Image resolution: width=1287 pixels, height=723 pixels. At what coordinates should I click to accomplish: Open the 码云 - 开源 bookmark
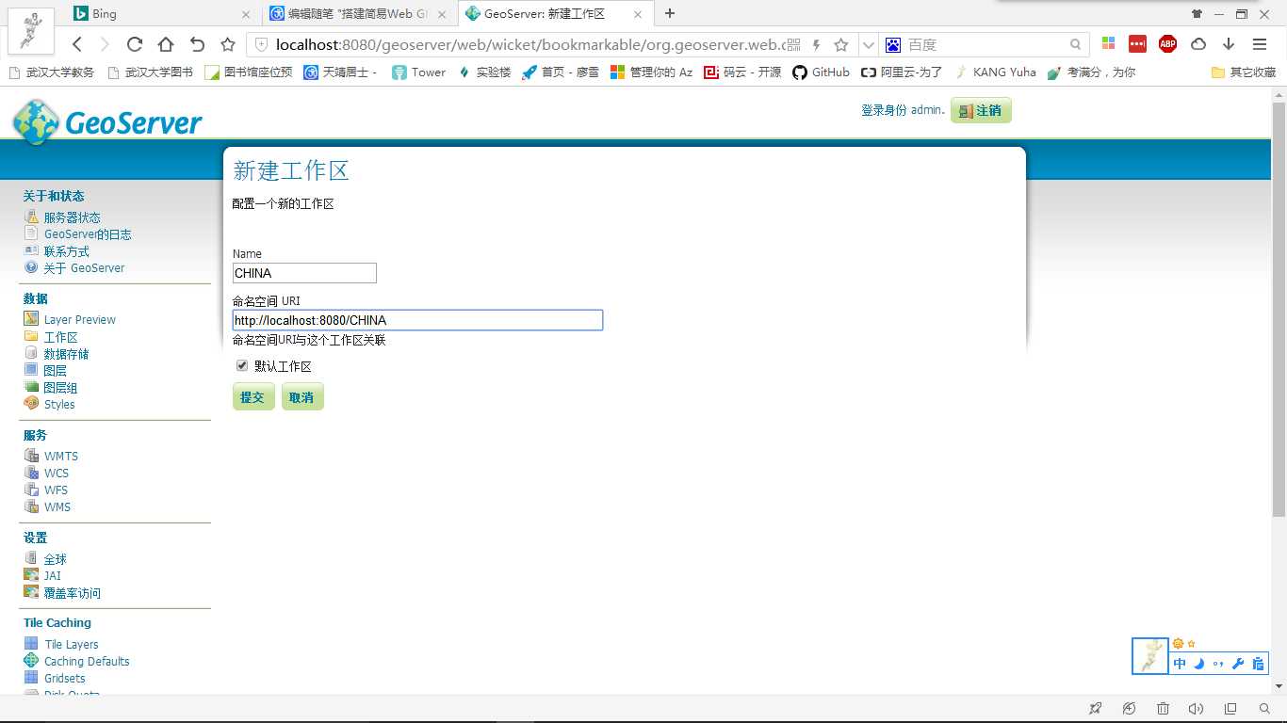[x=742, y=72]
